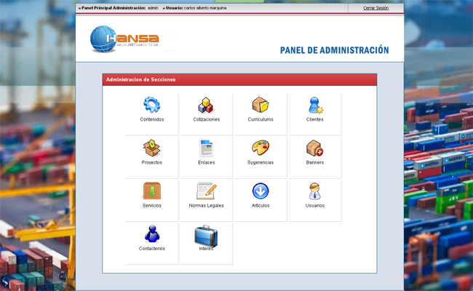Click the Interes briefcase icon
Image resolution: width=473 pixels, height=291 pixels.
tap(206, 234)
